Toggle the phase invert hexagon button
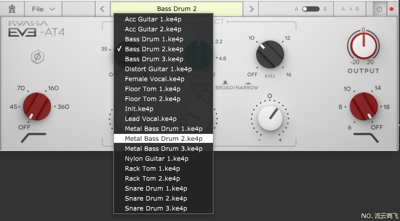 pos(38,56)
